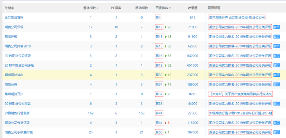Screen dimensions: 286x138
Task: Open keyword link 金汇期货官网
Action: pyautogui.click(x=14, y=17)
